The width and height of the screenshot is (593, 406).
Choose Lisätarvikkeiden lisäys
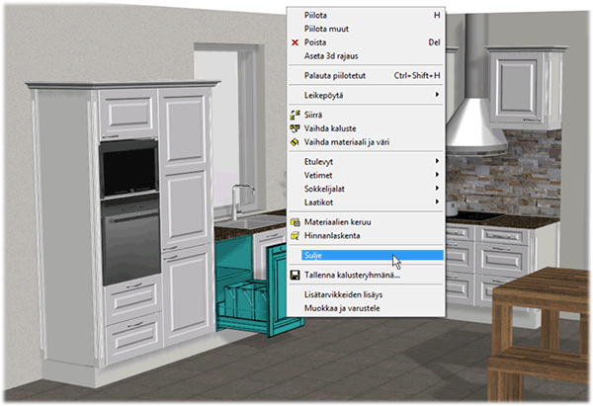pyautogui.click(x=343, y=295)
